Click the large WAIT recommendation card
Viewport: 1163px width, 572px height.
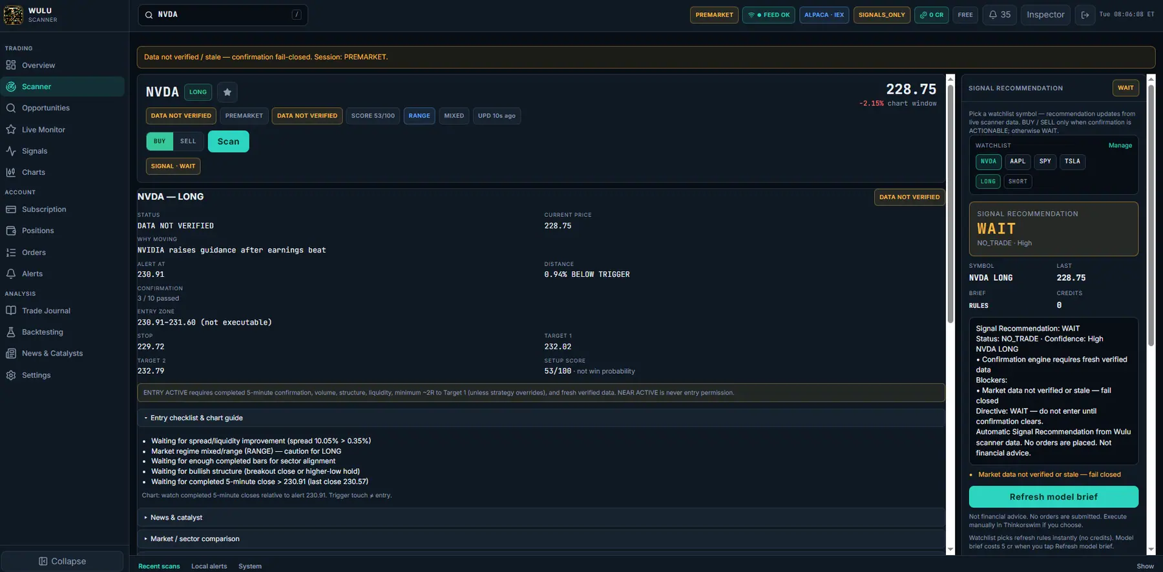point(1054,229)
